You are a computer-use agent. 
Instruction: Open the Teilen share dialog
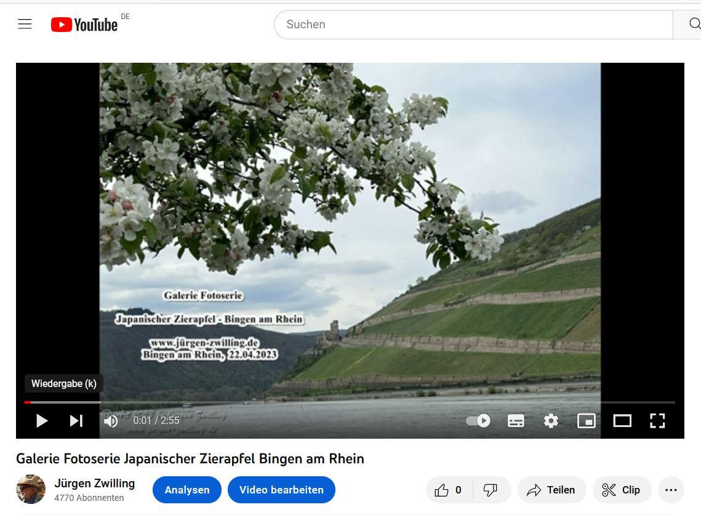[x=551, y=490]
